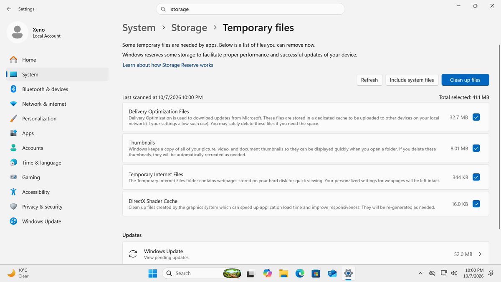Click the 52.0 MB Windows Update size
Image resolution: width=501 pixels, height=282 pixels.
tap(463, 254)
